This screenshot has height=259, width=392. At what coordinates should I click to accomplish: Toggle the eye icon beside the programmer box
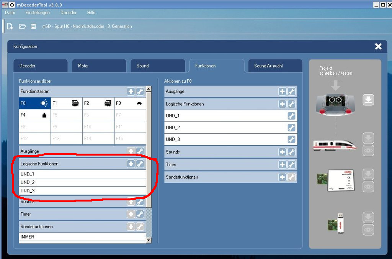pos(368,187)
